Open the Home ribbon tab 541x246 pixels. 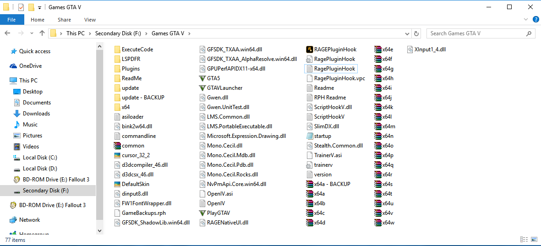click(x=37, y=20)
